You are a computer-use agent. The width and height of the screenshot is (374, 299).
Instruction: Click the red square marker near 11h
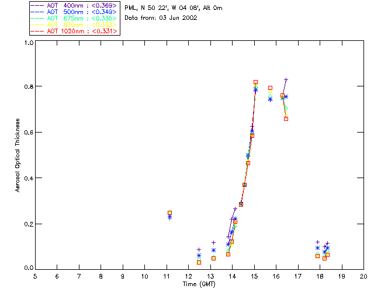pyautogui.click(x=170, y=213)
